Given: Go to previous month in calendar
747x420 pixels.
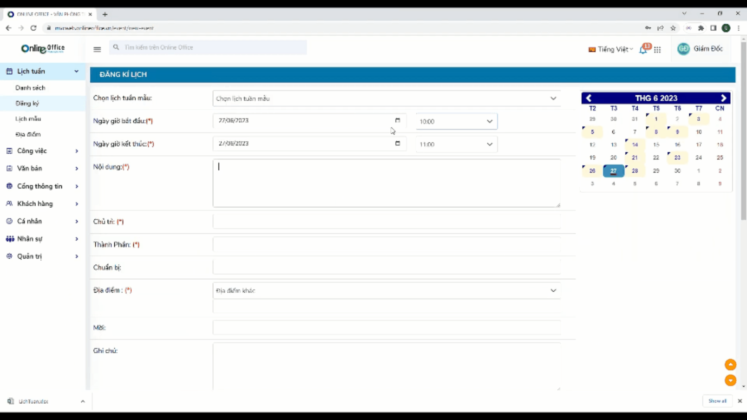Looking at the screenshot, I should click(589, 98).
